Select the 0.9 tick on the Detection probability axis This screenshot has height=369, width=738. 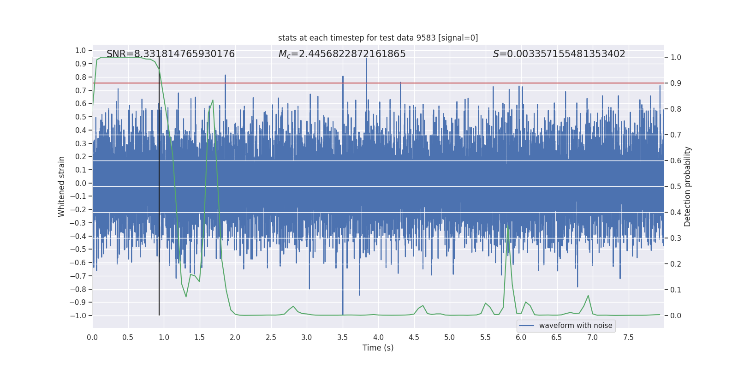(x=676, y=83)
